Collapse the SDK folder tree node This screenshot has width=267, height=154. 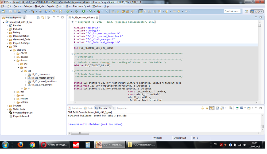click(x=7, y=47)
